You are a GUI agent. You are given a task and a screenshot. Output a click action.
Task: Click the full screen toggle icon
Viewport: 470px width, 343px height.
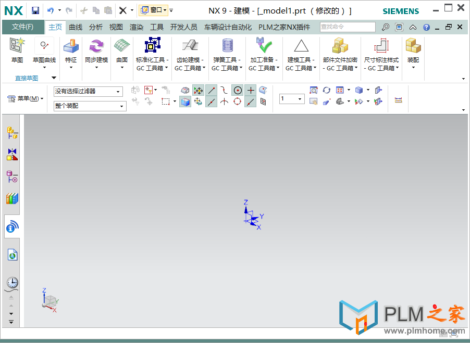coord(399,27)
